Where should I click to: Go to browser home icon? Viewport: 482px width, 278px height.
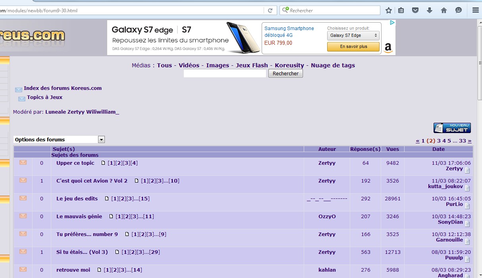click(x=444, y=10)
